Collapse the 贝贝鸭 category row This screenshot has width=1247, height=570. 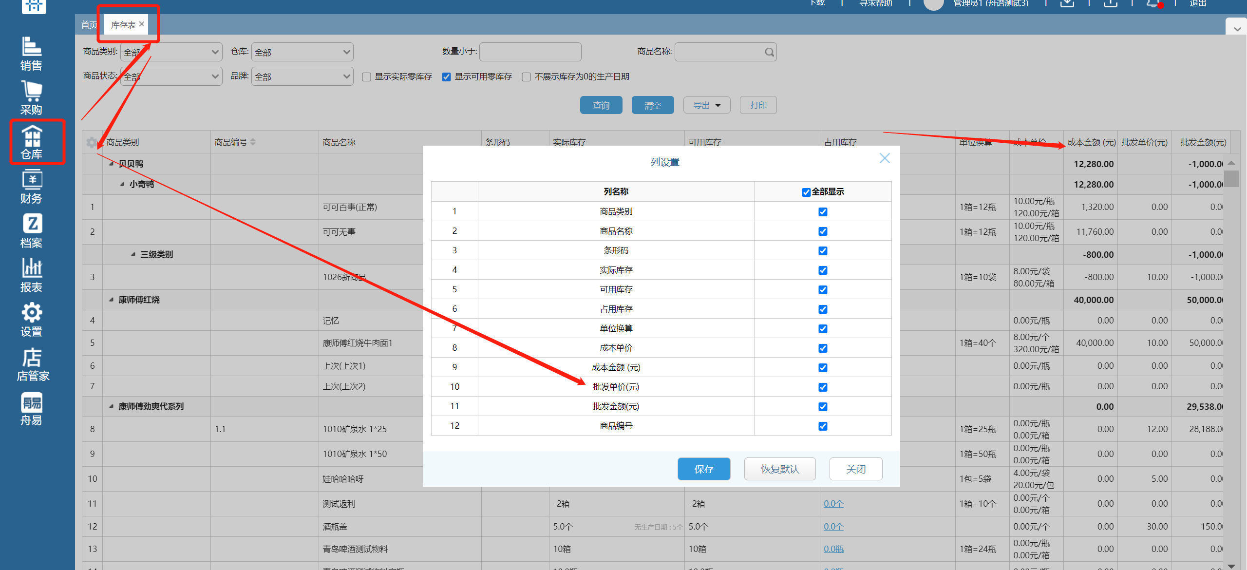112,164
